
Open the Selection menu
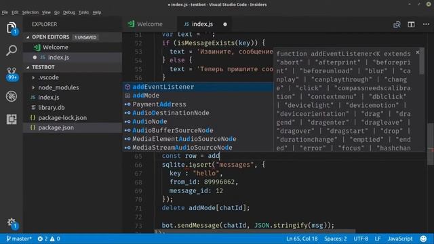tap(30, 12)
